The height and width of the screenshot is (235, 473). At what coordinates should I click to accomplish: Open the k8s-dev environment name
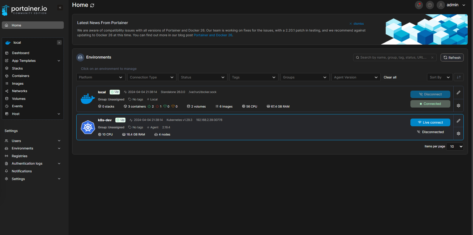coord(105,120)
